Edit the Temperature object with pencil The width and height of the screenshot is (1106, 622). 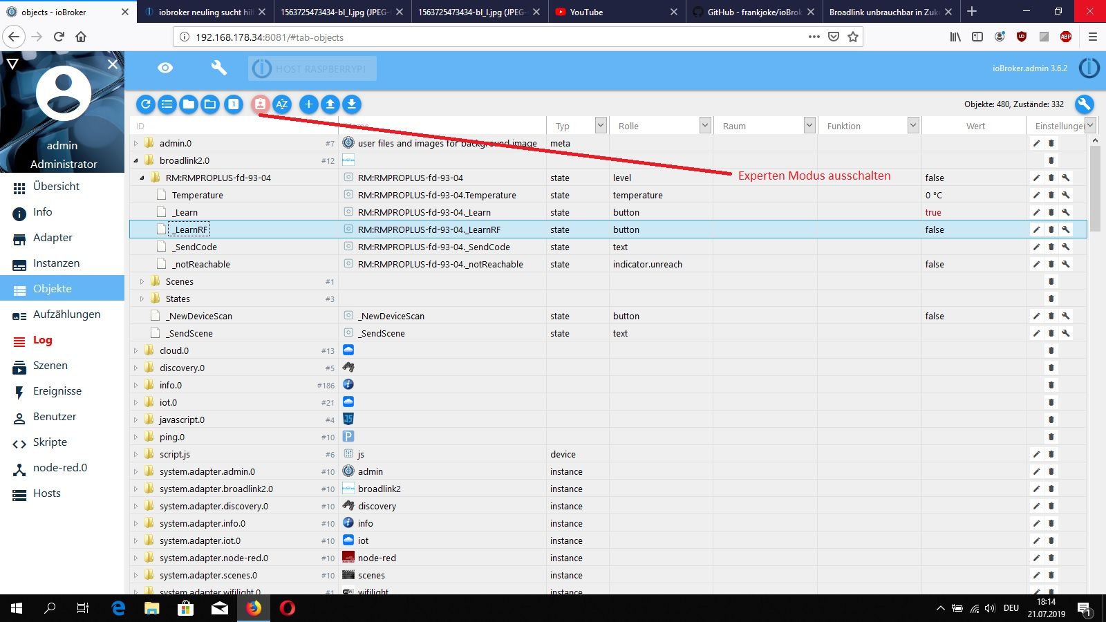click(1036, 195)
